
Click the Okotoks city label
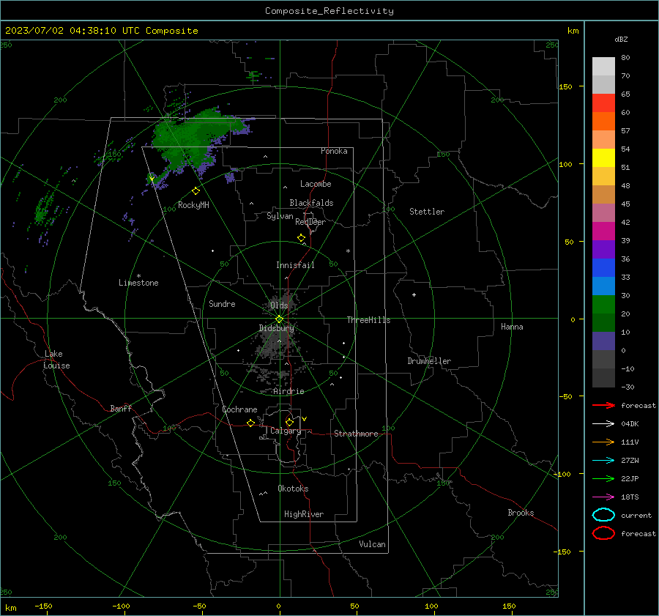(293, 489)
